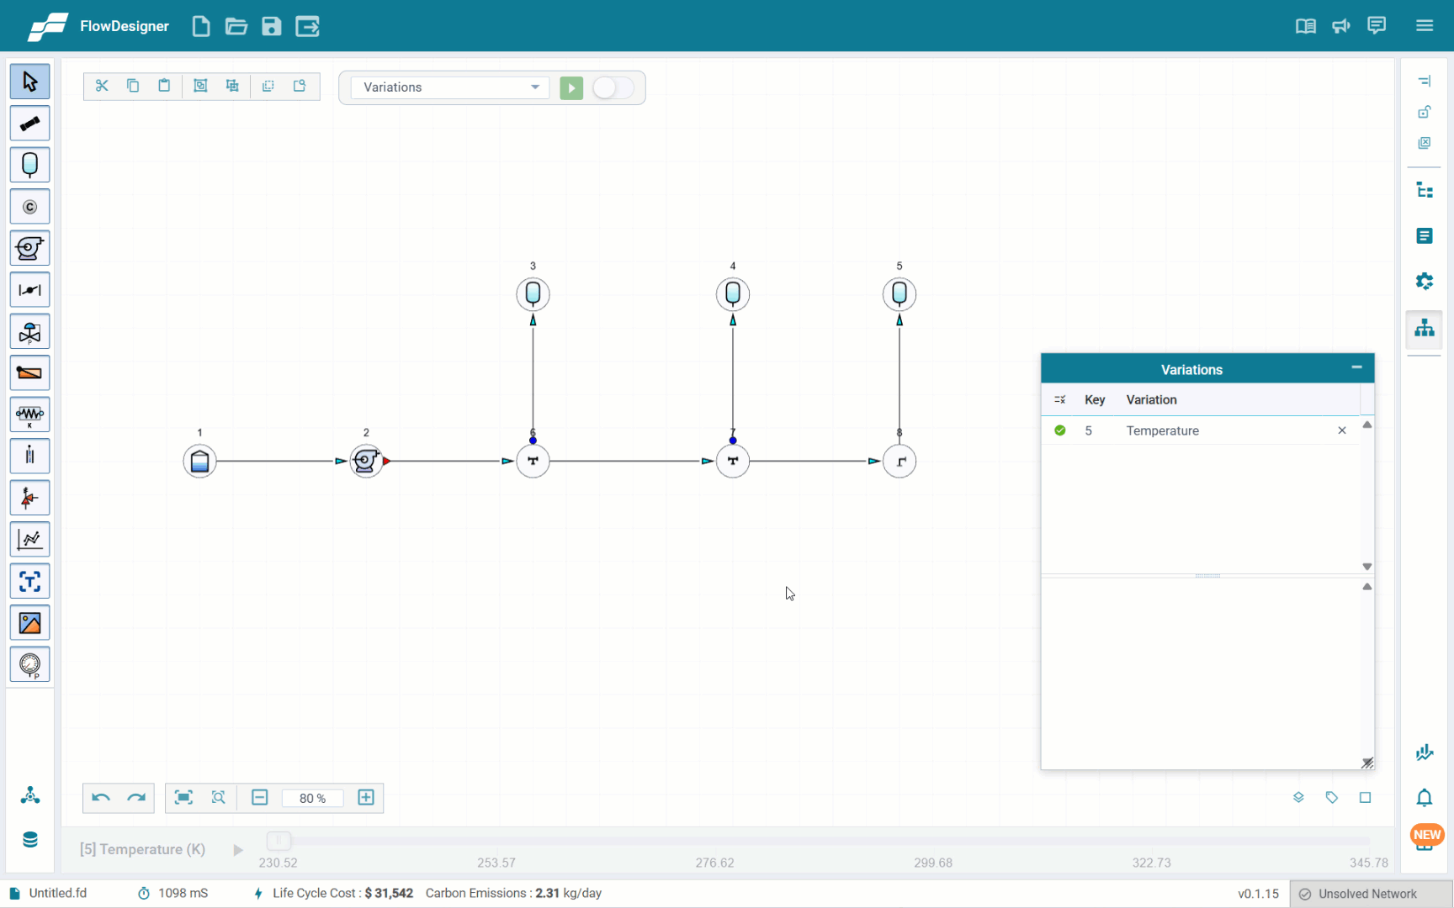The height and width of the screenshot is (908, 1454).
Task: Click the Unsolved Network status button
Action: click(x=1366, y=894)
